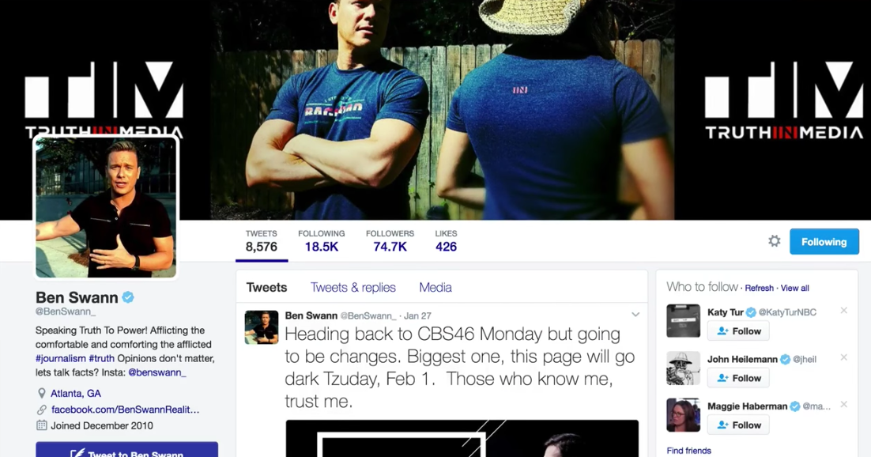Click Ben Swann's verified badge icon
This screenshot has width=871, height=457.
click(x=128, y=297)
